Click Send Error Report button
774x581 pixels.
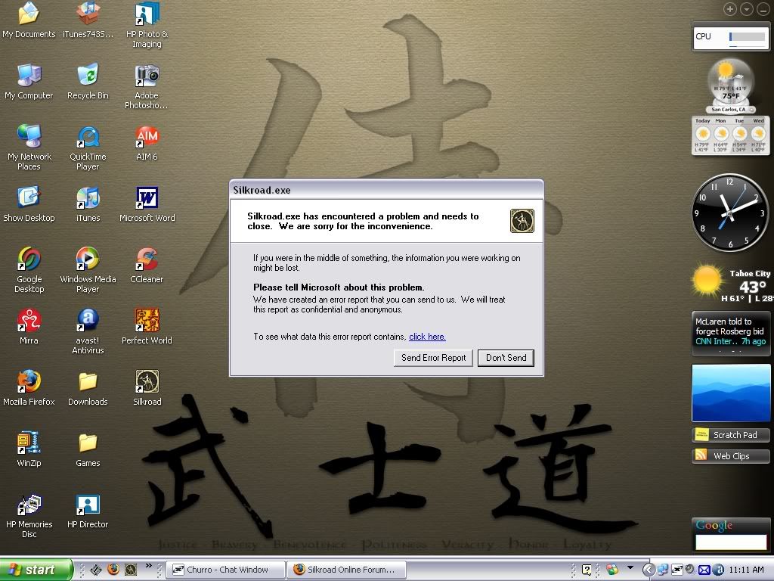[433, 358]
